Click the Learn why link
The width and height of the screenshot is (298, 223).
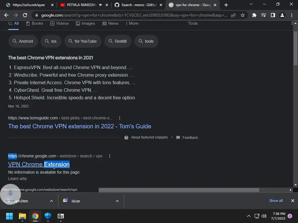(x=17, y=179)
